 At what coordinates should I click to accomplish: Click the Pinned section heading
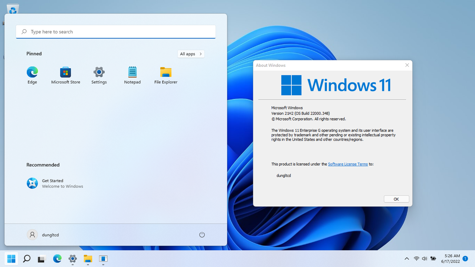tap(34, 54)
